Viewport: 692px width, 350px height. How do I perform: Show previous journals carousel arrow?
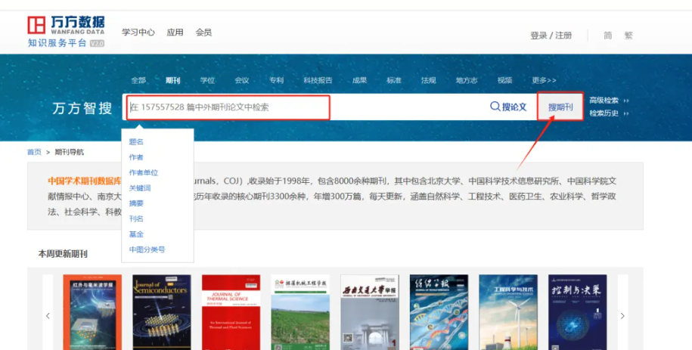coord(48,315)
